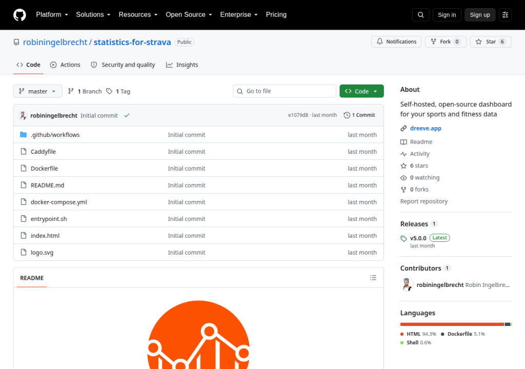Screen dimensions: 525x369
Task: Click the .github/workflows folder icon
Action: (x=24, y=135)
